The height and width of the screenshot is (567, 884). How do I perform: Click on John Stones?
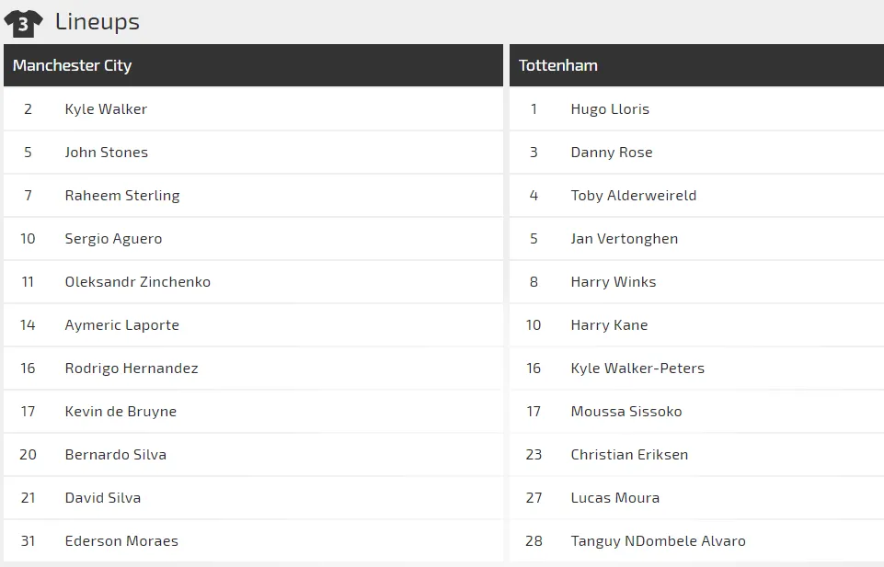click(106, 153)
